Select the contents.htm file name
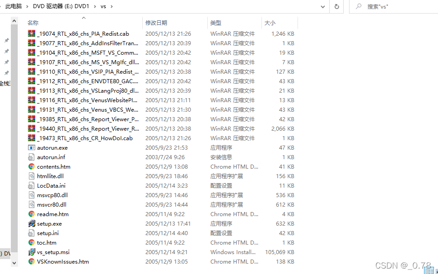This screenshot has width=438, height=274. coord(54,167)
